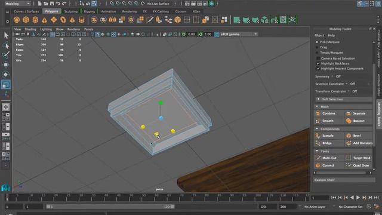Select Tweak/Marquee radio option
The image size is (382, 215).
[317, 53]
